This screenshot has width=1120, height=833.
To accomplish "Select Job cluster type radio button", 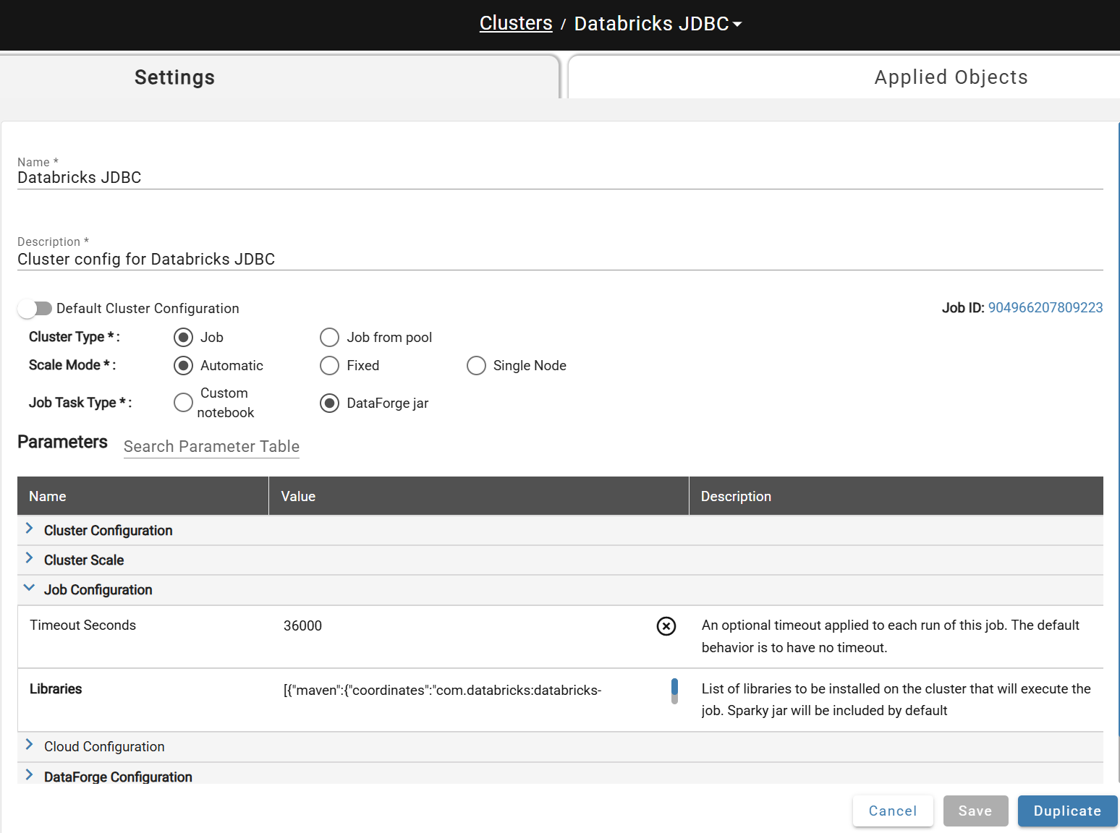I will pyautogui.click(x=184, y=338).
